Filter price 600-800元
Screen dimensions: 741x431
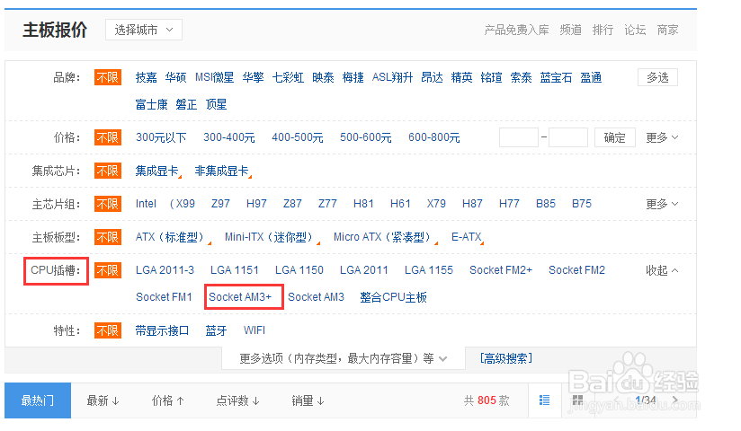pos(433,137)
